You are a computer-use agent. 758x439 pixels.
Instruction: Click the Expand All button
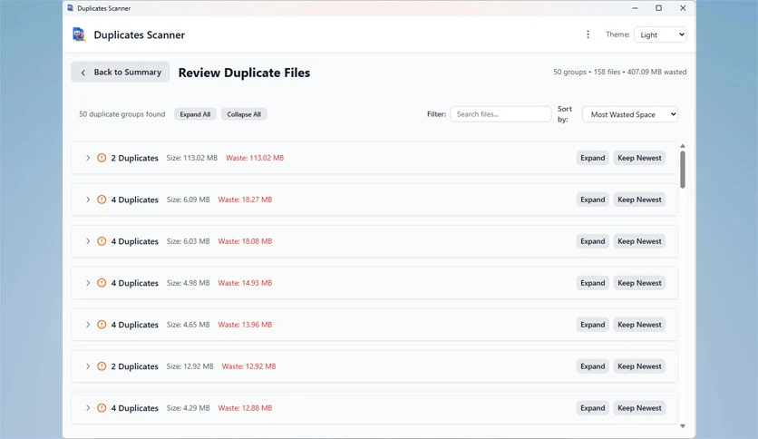pyautogui.click(x=195, y=114)
